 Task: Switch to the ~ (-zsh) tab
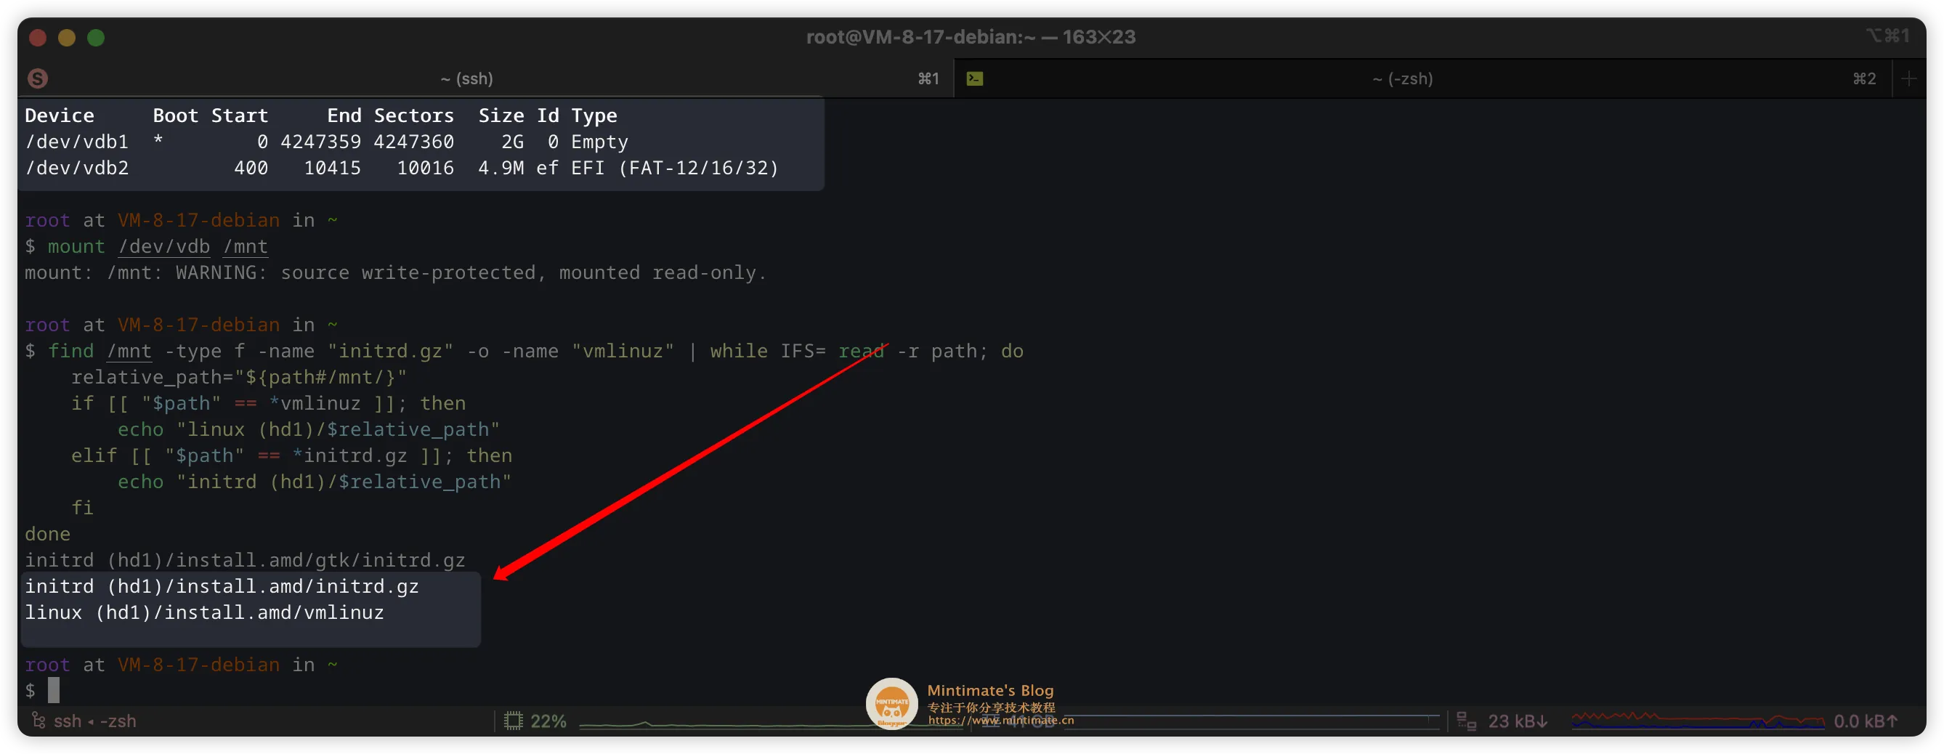1402,78
